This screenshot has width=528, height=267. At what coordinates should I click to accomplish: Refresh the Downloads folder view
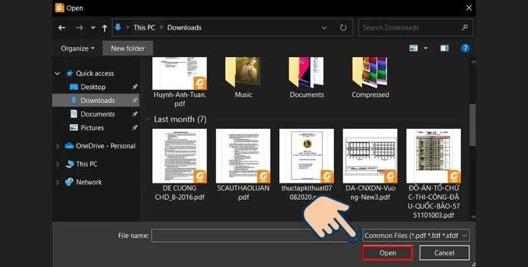coord(343,28)
